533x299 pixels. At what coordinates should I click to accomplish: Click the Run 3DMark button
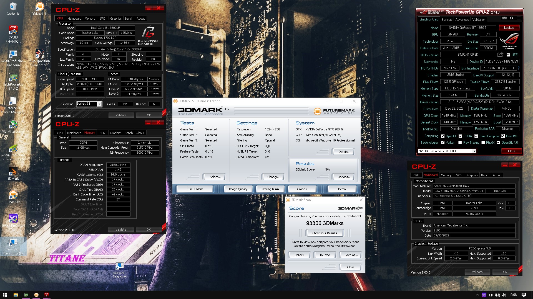click(x=195, y=189)
